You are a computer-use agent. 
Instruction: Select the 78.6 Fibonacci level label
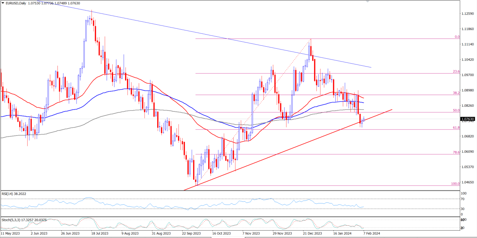[x=456, y=152]
